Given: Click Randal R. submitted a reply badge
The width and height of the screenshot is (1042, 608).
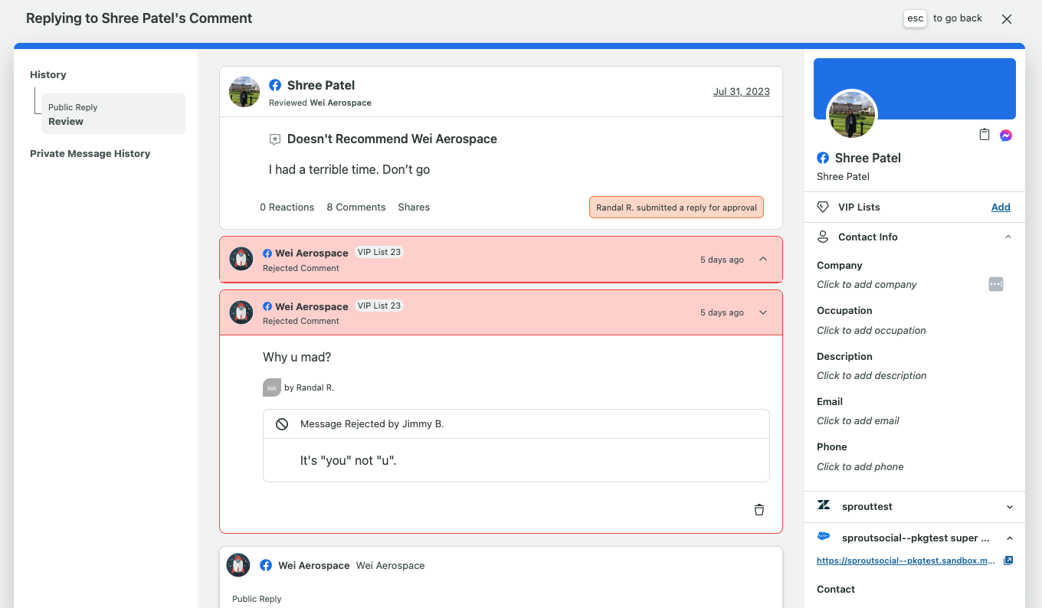Looking at the screenshot, I should [677, 207].
